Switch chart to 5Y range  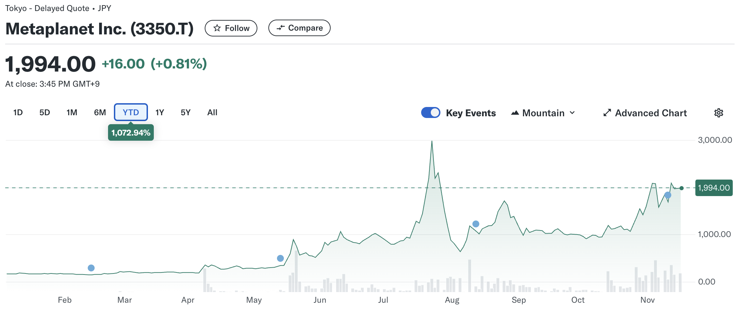coord(185,112)
